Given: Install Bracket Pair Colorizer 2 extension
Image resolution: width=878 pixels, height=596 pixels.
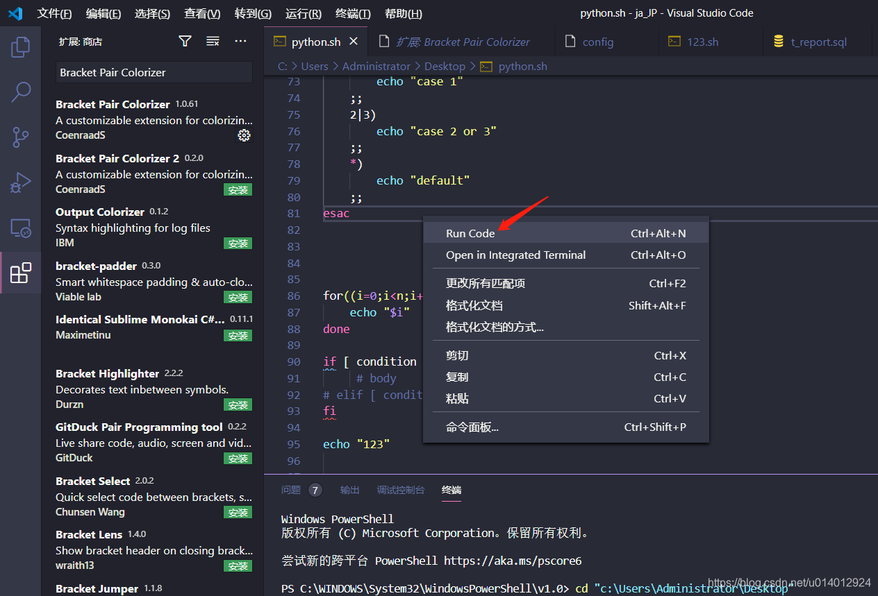Looking at the screenshot, I should 238,189.
